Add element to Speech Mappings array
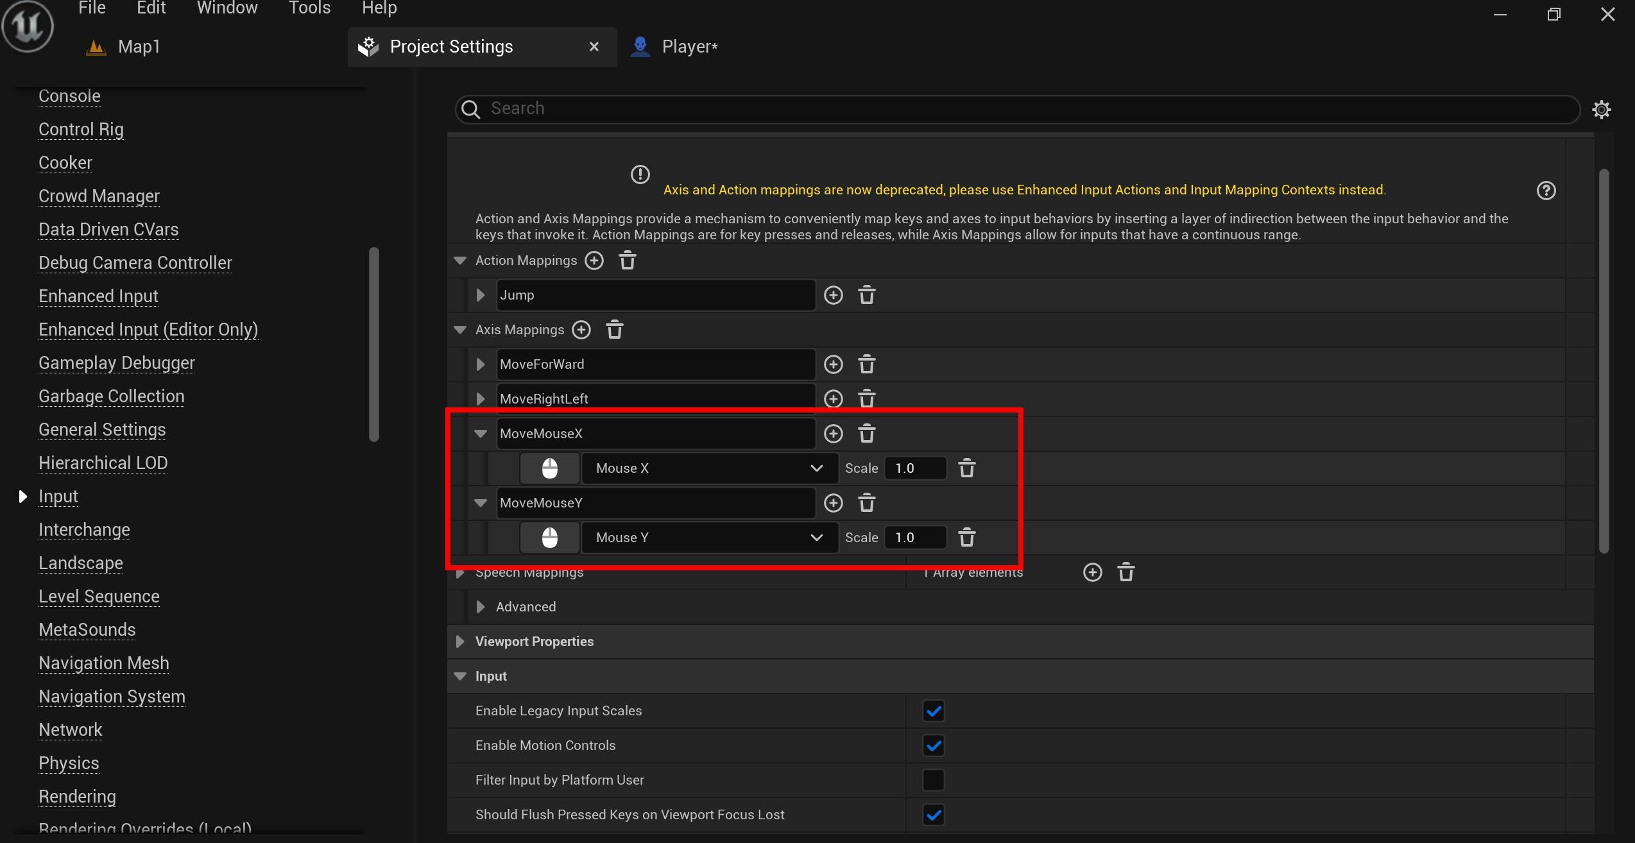The width and height of the screenshot is (1635, 843). [x=1093, y=572]
